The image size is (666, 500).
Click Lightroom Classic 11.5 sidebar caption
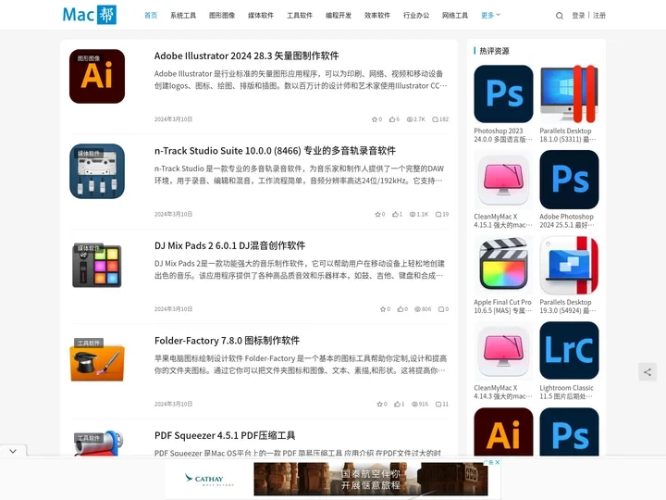pos(567,392)
